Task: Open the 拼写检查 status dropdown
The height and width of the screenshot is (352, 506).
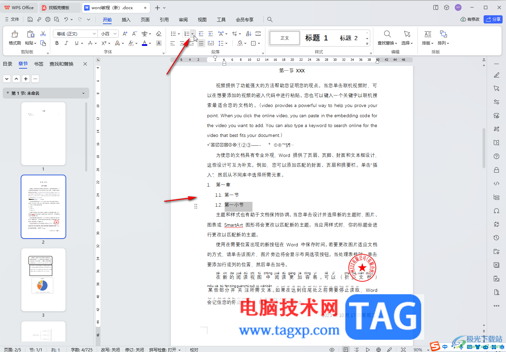Action: [x=165, y=350]
